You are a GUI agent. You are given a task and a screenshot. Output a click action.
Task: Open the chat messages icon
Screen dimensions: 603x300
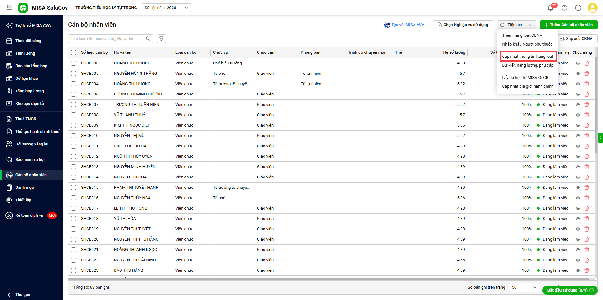click(578, 8)
